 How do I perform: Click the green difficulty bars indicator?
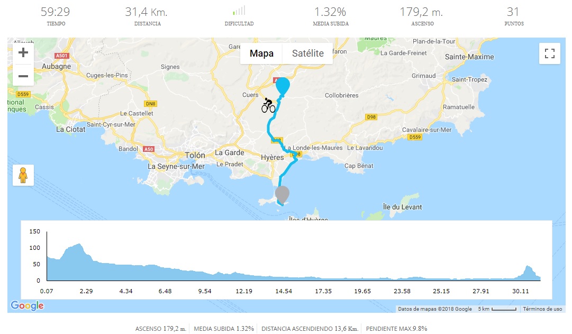239,11
